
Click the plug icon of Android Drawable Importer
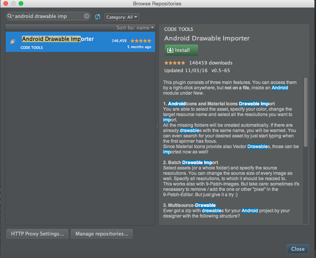coord(13,41)
